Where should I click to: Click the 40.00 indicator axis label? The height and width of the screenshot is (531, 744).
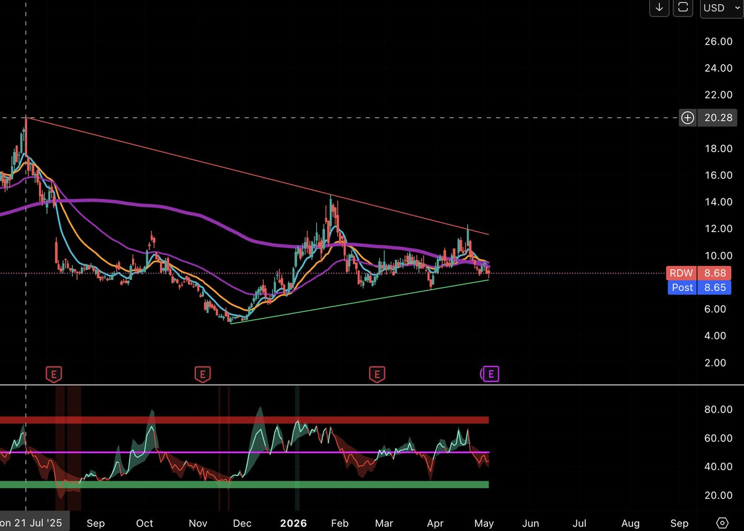click(x=718, y=466)
